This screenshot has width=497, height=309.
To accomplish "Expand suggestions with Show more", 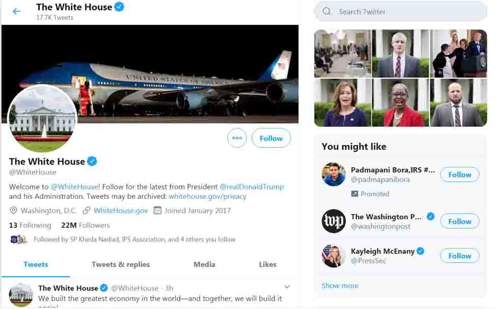I will coord(340,286).
